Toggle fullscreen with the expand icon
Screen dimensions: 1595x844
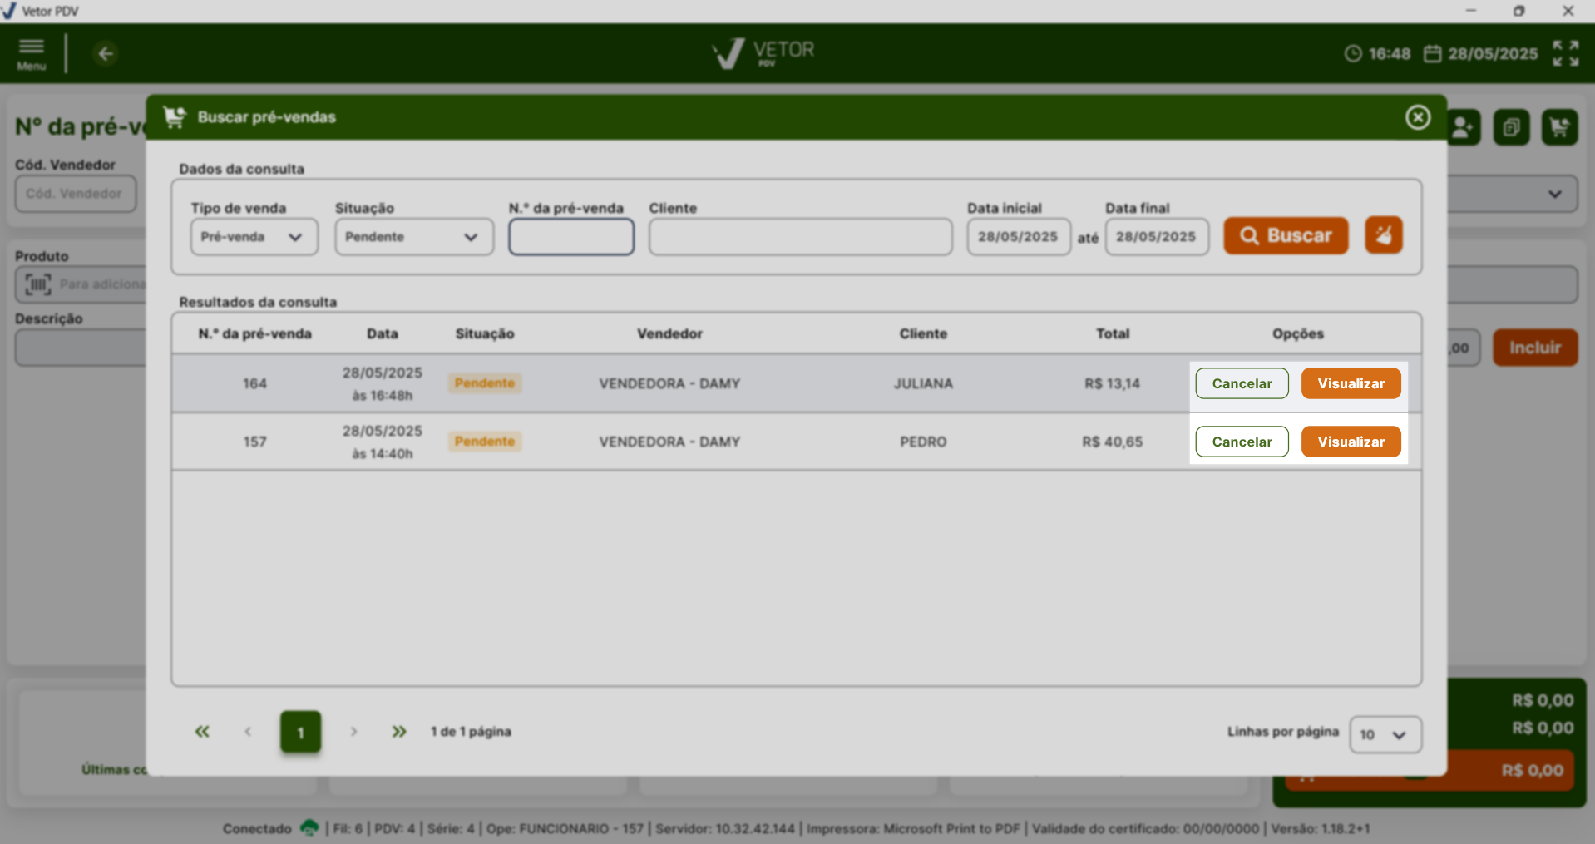[x=1565, y=53]
